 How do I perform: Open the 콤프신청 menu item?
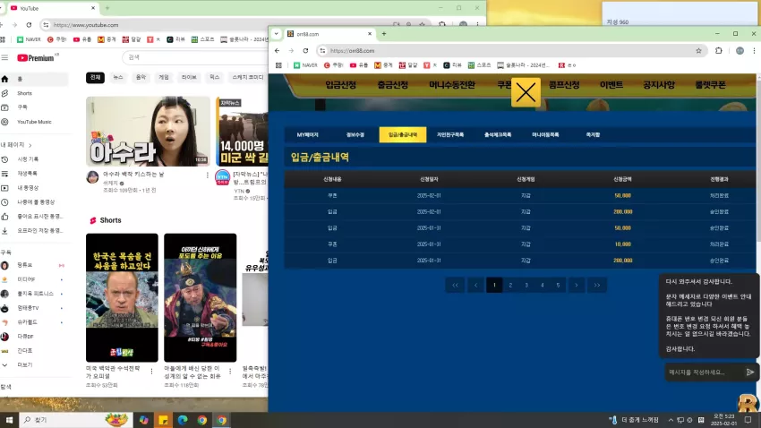[x=564, y=85]
